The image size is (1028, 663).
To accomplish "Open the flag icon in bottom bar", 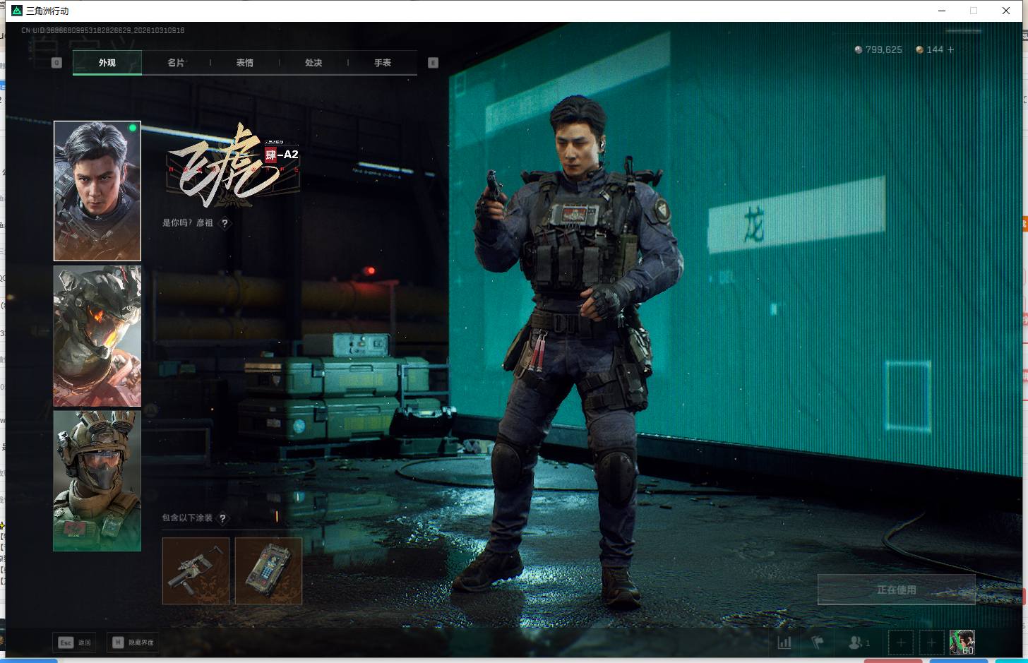I will pos(818,643).
